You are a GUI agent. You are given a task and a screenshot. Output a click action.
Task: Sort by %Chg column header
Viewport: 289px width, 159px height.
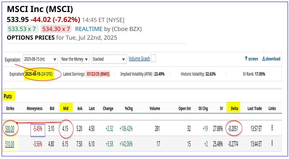coord(129,108)
